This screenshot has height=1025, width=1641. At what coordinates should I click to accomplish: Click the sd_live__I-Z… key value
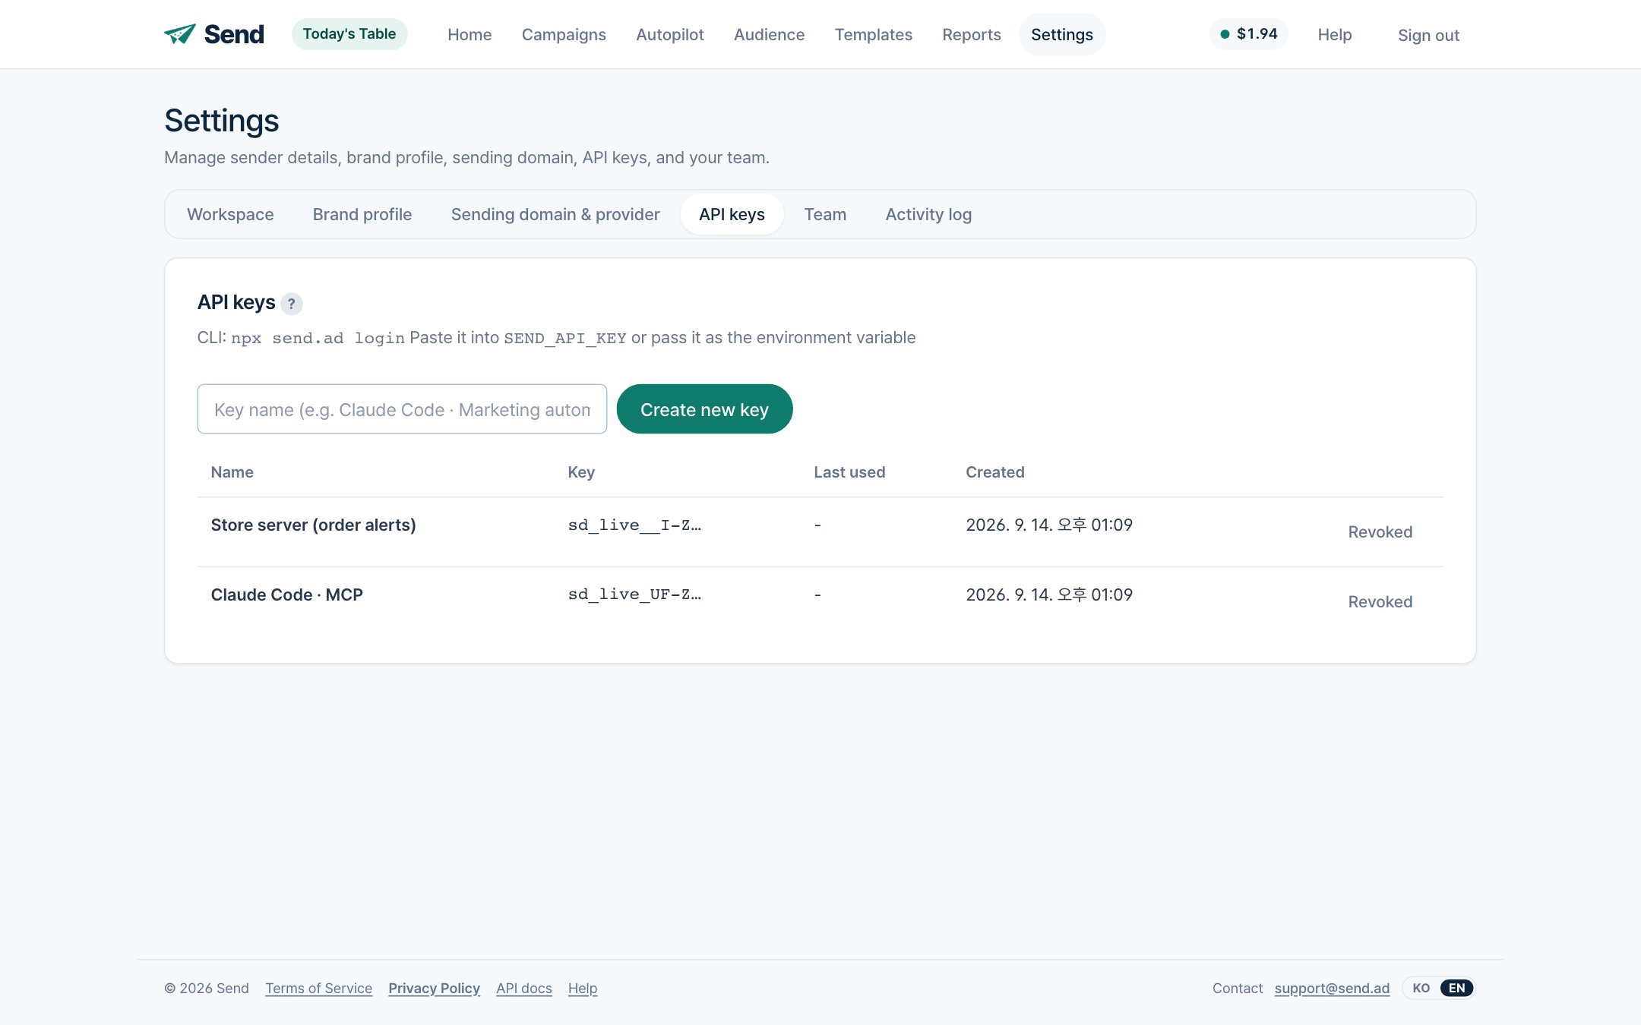pos(634,525)
